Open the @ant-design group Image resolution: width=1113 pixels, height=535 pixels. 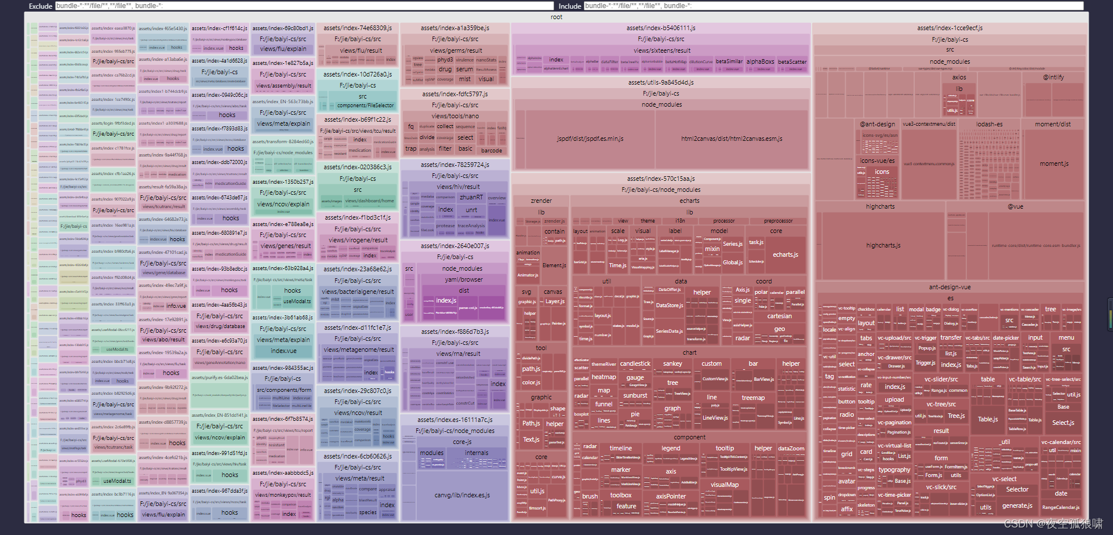877,124
